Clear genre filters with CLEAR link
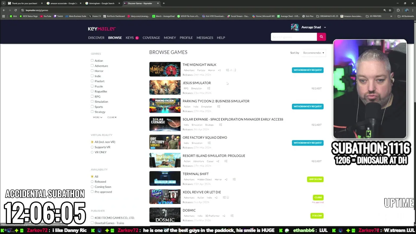Screen dimensions: 416x234 [x=112, y=117]
